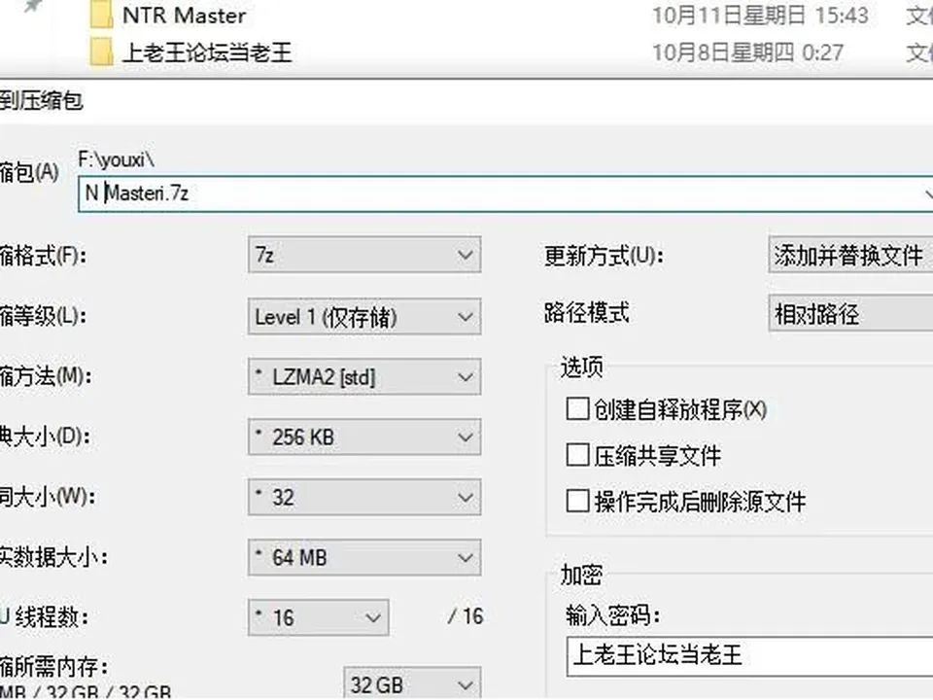The height and width of the screenshot is (700, 933).
Task: Click the 更新方式(U): label
Action: (604, 256)
